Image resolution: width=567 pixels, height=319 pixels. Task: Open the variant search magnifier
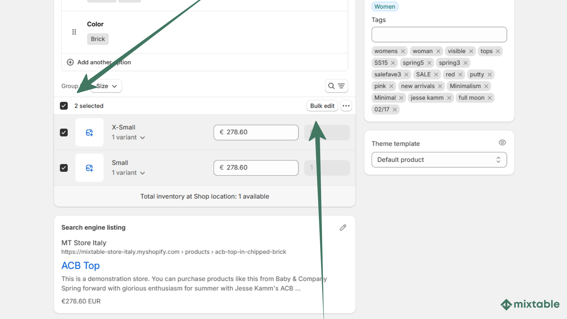pyautogui.click(x=331, y=86)
